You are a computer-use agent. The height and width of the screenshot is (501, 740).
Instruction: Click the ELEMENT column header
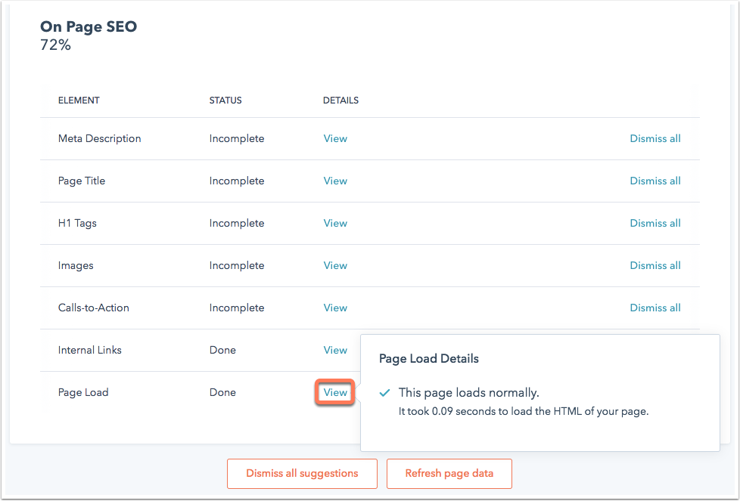(x=79, y=101)
